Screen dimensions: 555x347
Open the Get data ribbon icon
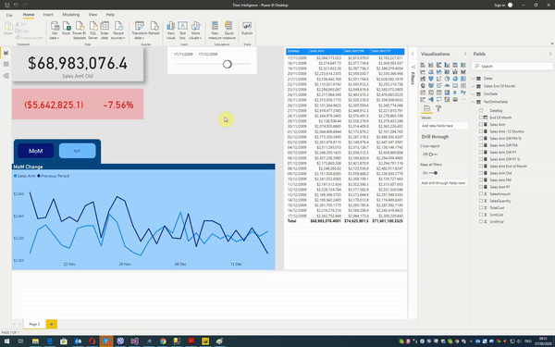55,31
